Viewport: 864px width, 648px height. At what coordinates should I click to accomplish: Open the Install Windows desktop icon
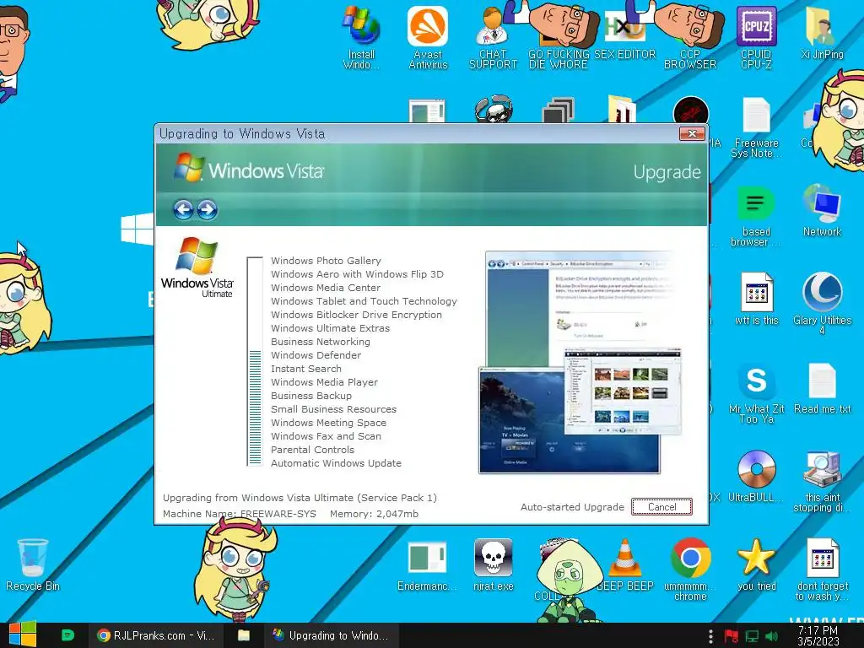pos(361,37)
